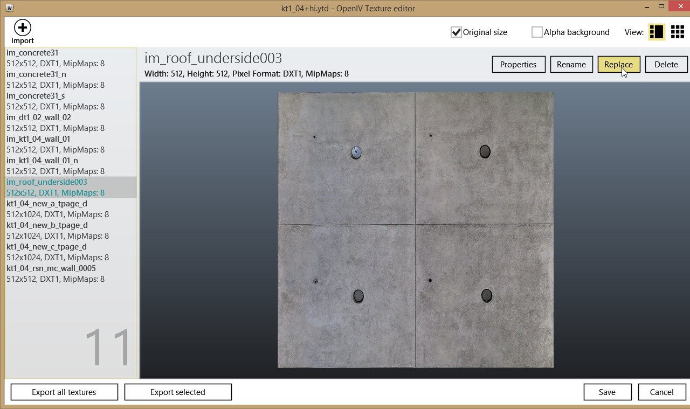Click the concrete texture preview image
This screenshot has width=690, height=409.
coord(415,230)
